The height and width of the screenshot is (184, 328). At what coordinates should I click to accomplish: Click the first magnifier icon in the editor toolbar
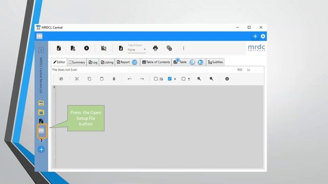pos(199,79)
